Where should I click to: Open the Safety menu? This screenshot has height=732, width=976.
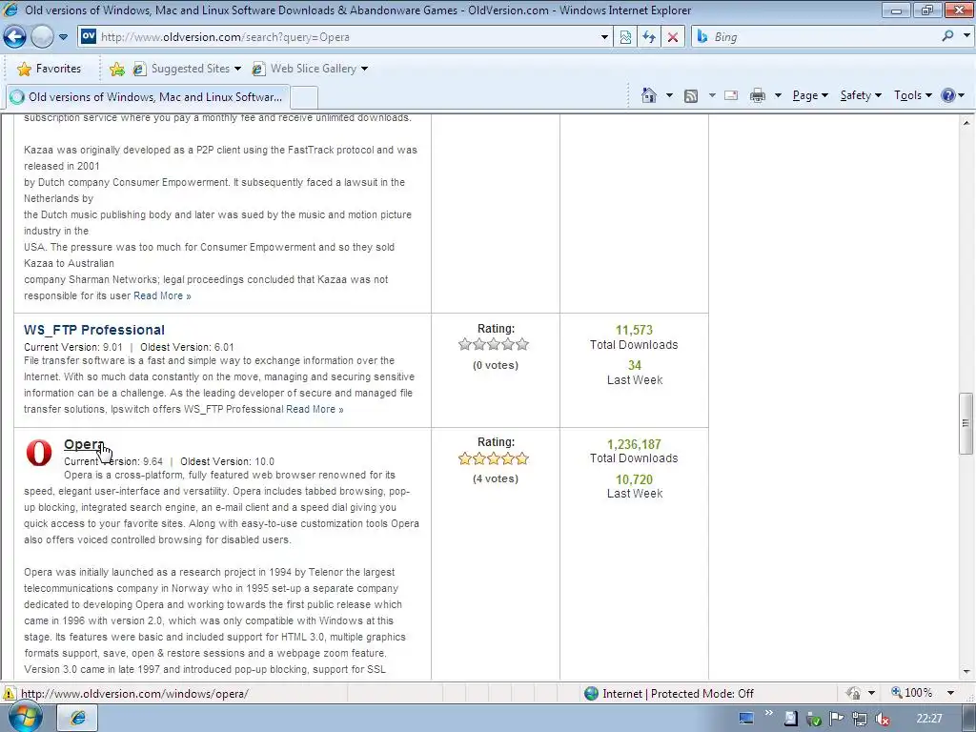[861, 95]
